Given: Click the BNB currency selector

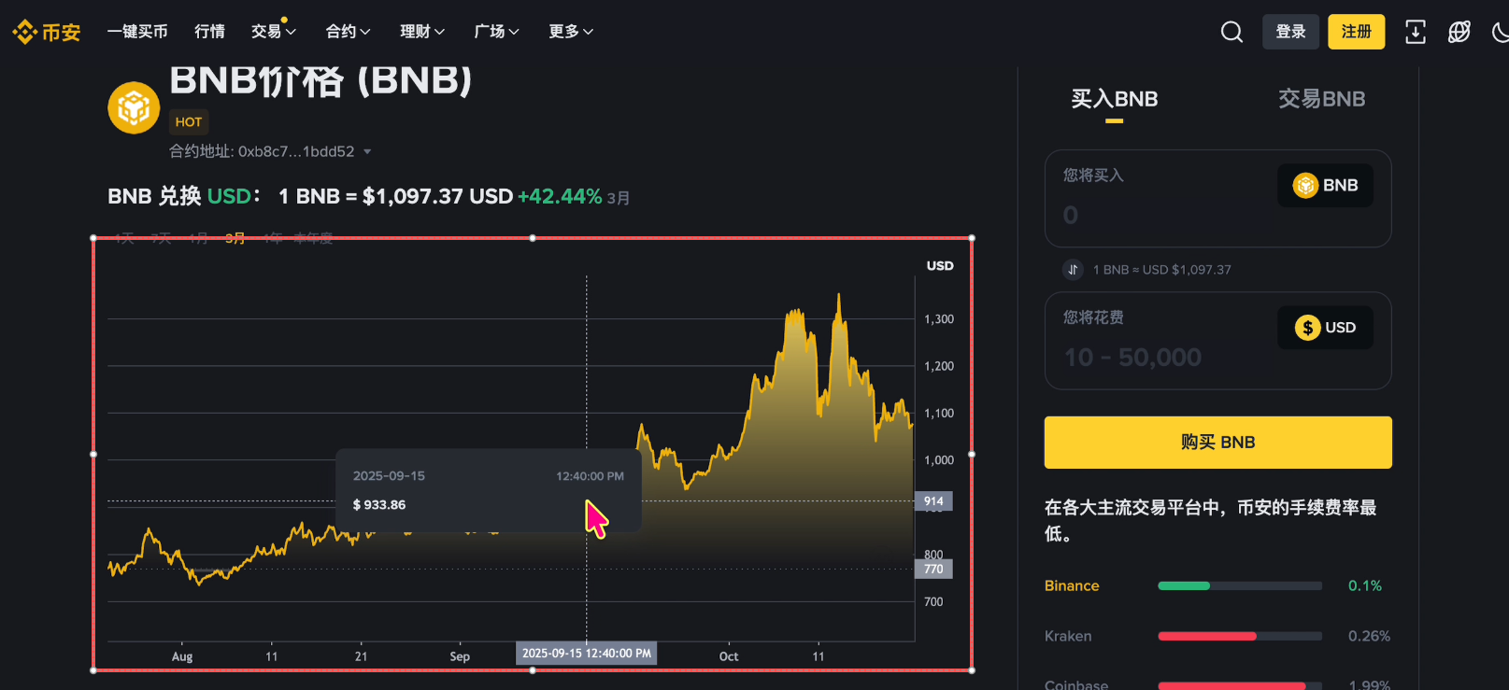Looking at the screenshot, I should (1325, 186).
